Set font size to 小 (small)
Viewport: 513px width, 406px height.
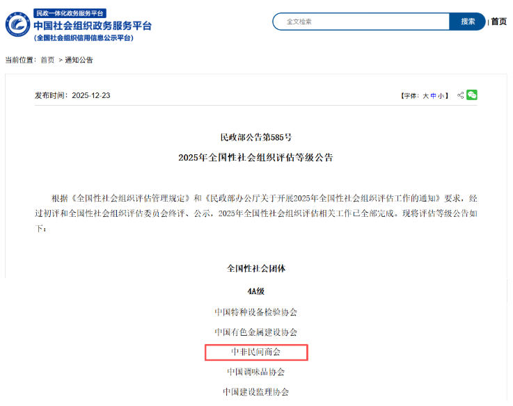[441, 96]
